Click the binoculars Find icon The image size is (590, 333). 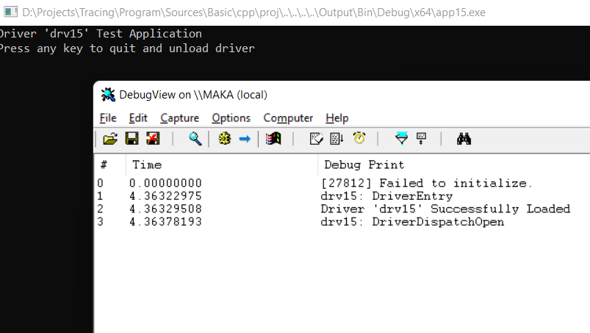click(x=464, y=139)
